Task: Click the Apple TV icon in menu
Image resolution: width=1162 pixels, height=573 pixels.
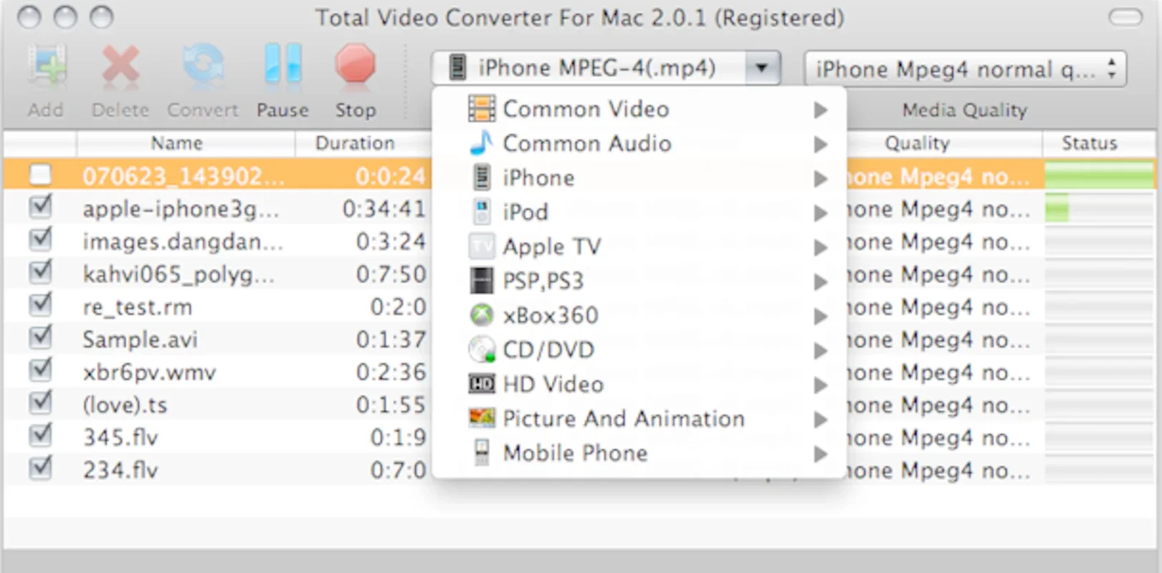Action: pos(482,246)
